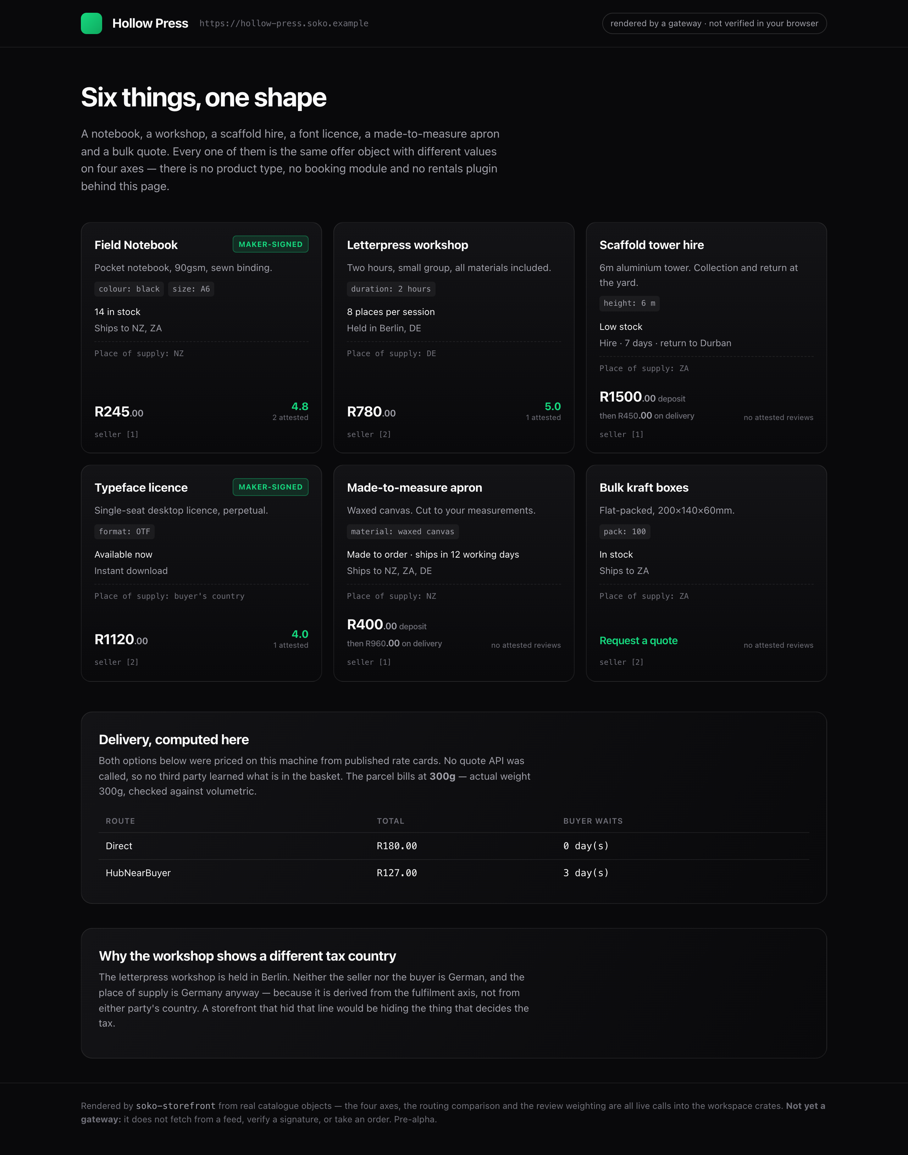The width and height of the screenshot is (908, 1155).
Task: Select the 'colour: black' tag
Action: 129,289
